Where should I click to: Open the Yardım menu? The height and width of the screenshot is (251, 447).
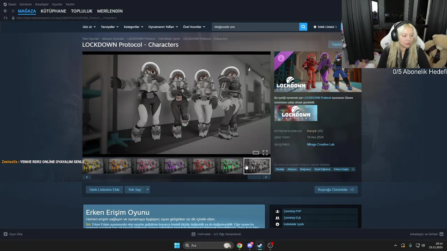point(70,4)
